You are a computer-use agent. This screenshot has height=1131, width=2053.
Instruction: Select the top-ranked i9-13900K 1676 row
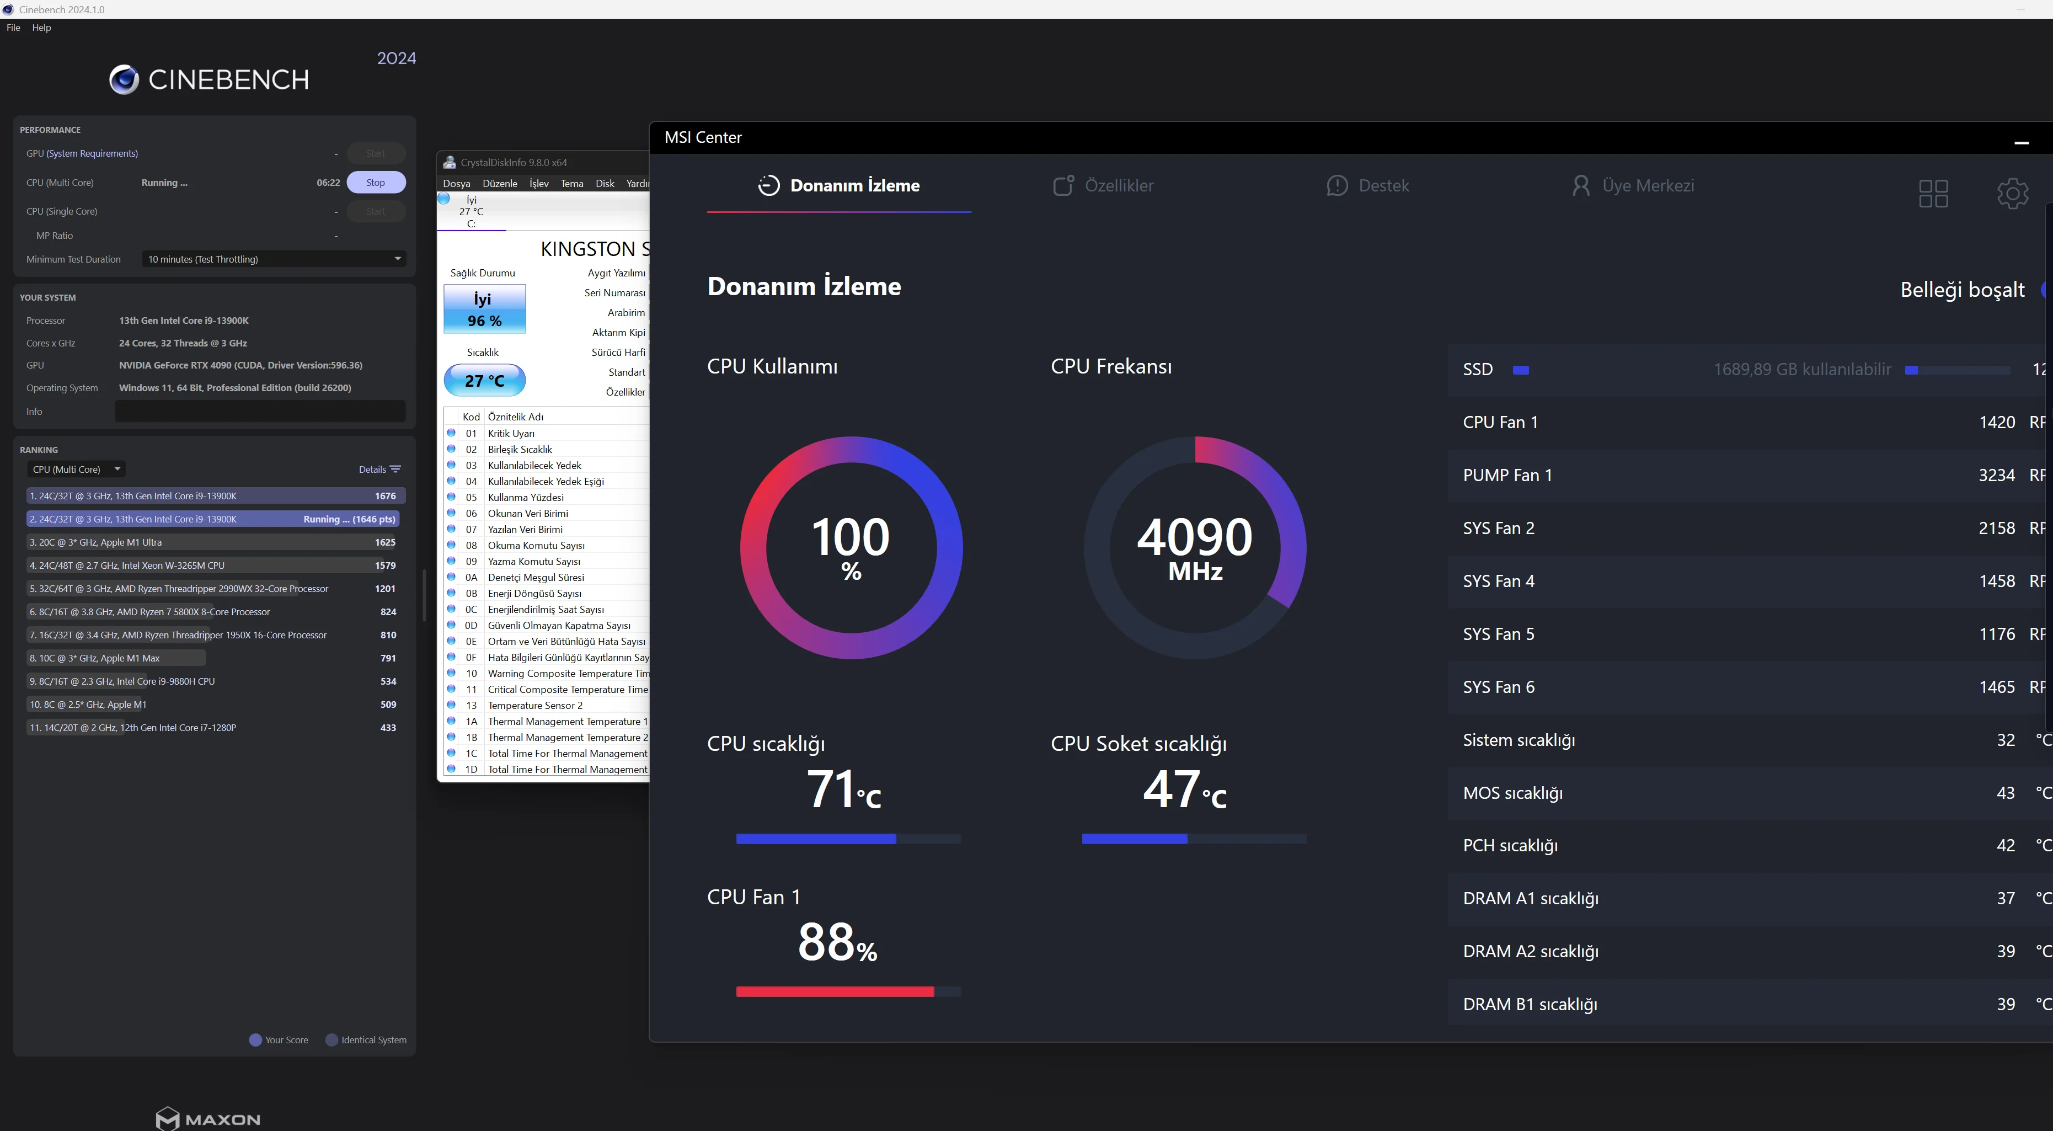point(215,496)
